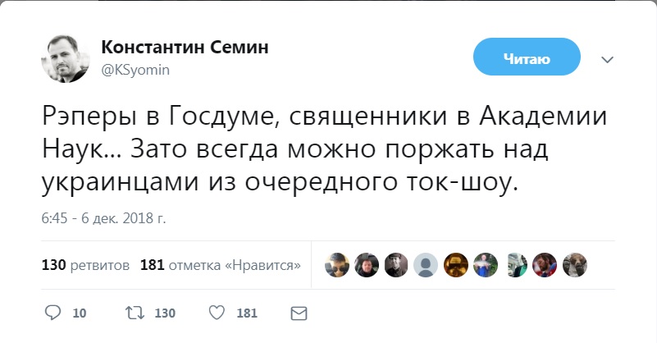
Task: Toggle the blue Читаю follow button
Action: pos(527,58)
